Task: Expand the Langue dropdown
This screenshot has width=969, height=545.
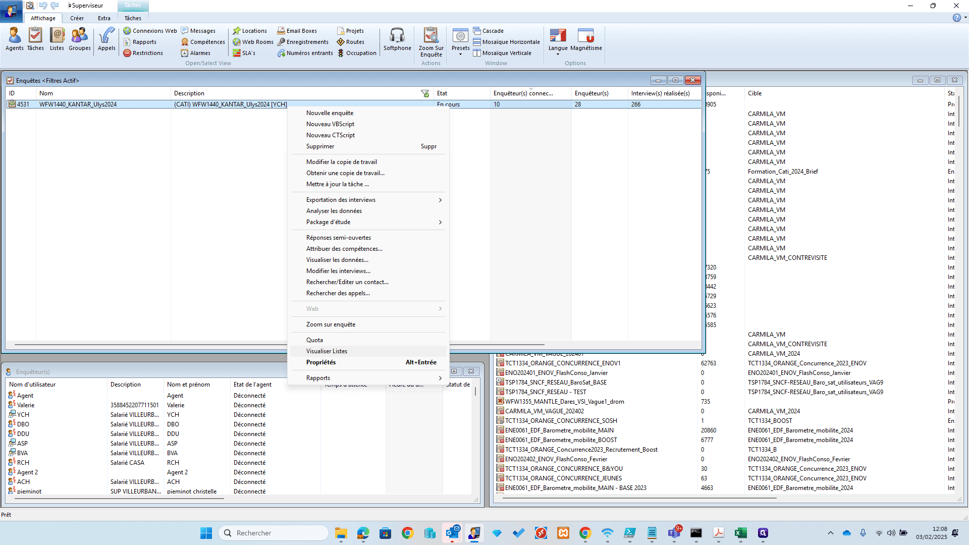Action: coord(558,41)
